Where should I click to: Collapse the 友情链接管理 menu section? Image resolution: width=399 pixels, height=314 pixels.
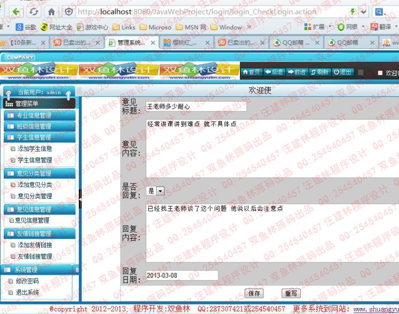tap(40, 234)
